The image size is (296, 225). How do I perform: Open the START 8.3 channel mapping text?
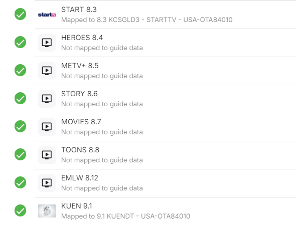click(x=147, y=20)
